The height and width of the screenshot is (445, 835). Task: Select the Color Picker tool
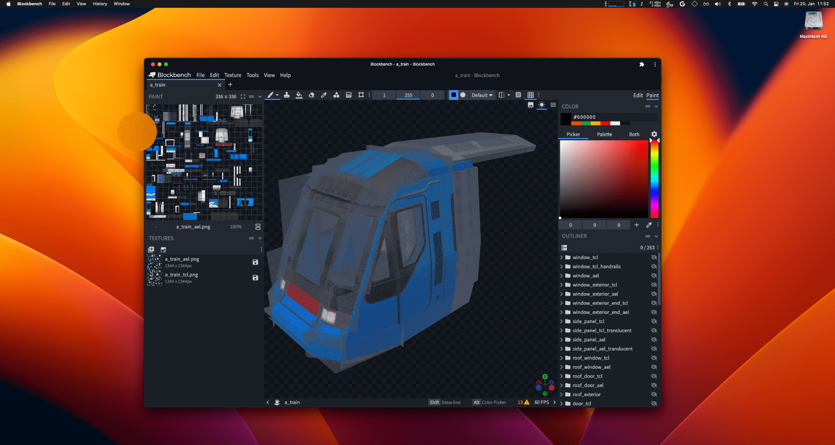coord(324,95)
